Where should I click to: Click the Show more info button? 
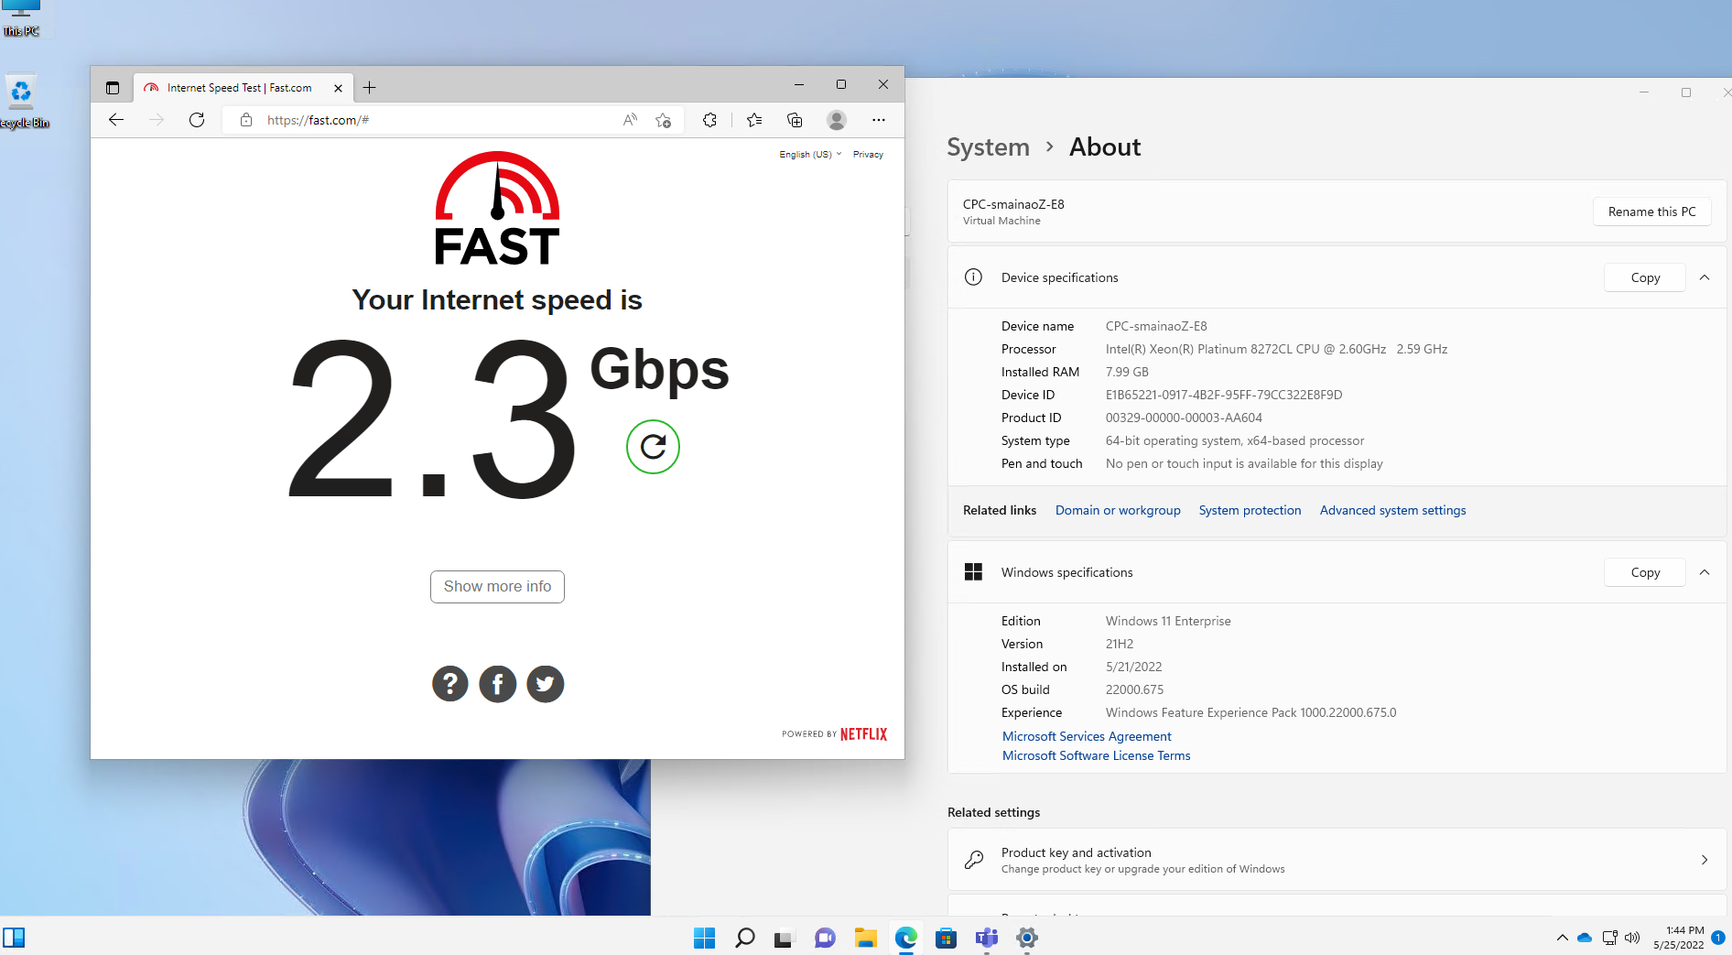coord(497,587)
